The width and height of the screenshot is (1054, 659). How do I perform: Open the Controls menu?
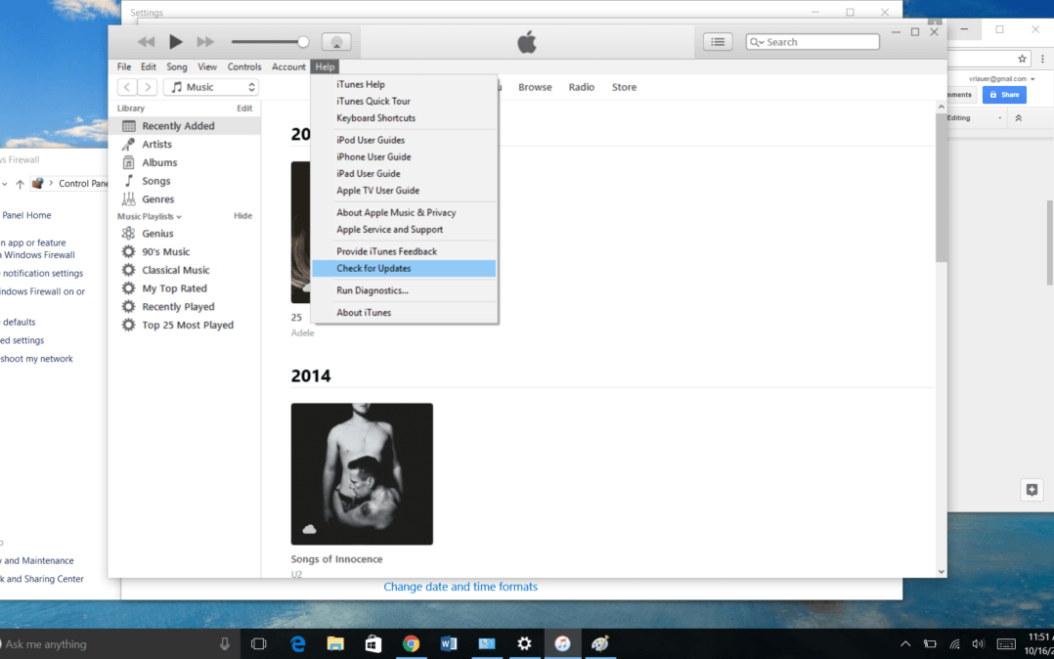pyautogui.click(x=244, y=66)
